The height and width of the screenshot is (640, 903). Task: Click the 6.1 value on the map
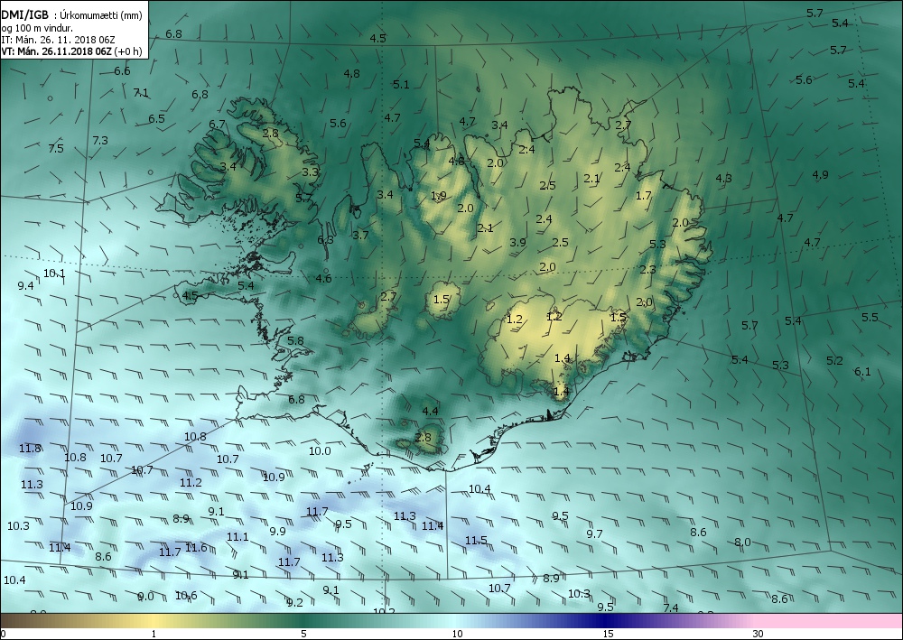862,371
